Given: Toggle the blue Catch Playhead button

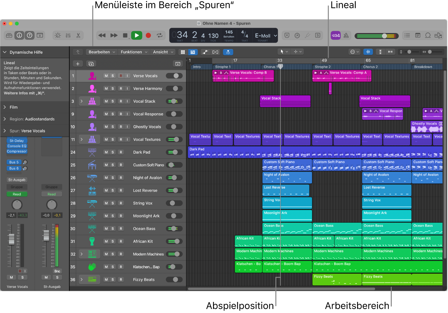Looking at the screenshot, I should tap(228, 52).
